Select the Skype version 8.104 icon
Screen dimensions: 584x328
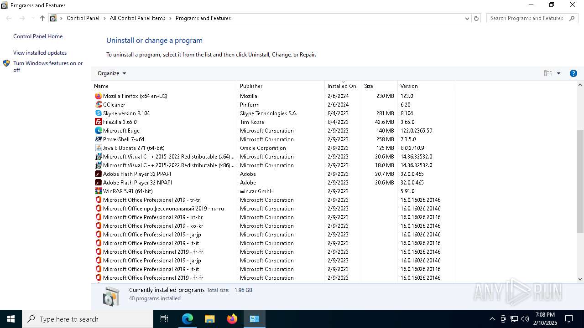tap(98, 113)
